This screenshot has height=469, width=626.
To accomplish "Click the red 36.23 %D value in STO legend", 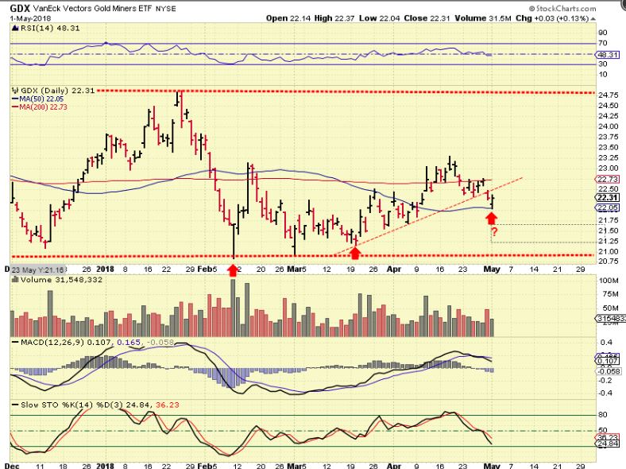I will [168, 405].
